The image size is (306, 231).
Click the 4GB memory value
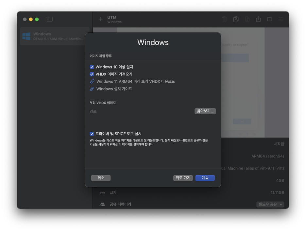[x=280, y=180]
